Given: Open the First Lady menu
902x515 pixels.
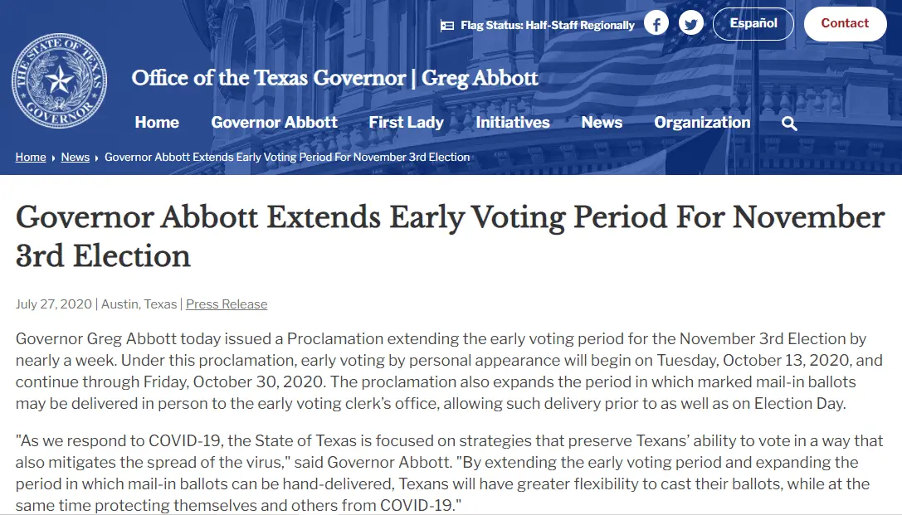Looking at the screenshot, I should click(407, 123).
